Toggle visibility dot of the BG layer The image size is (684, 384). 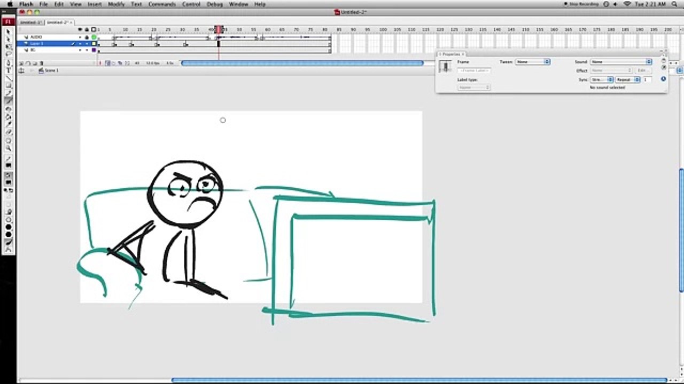(x=80, y=50)
